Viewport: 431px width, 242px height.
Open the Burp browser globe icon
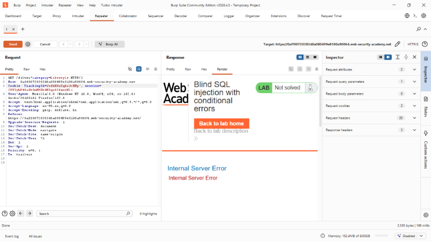tap(407, 16)
